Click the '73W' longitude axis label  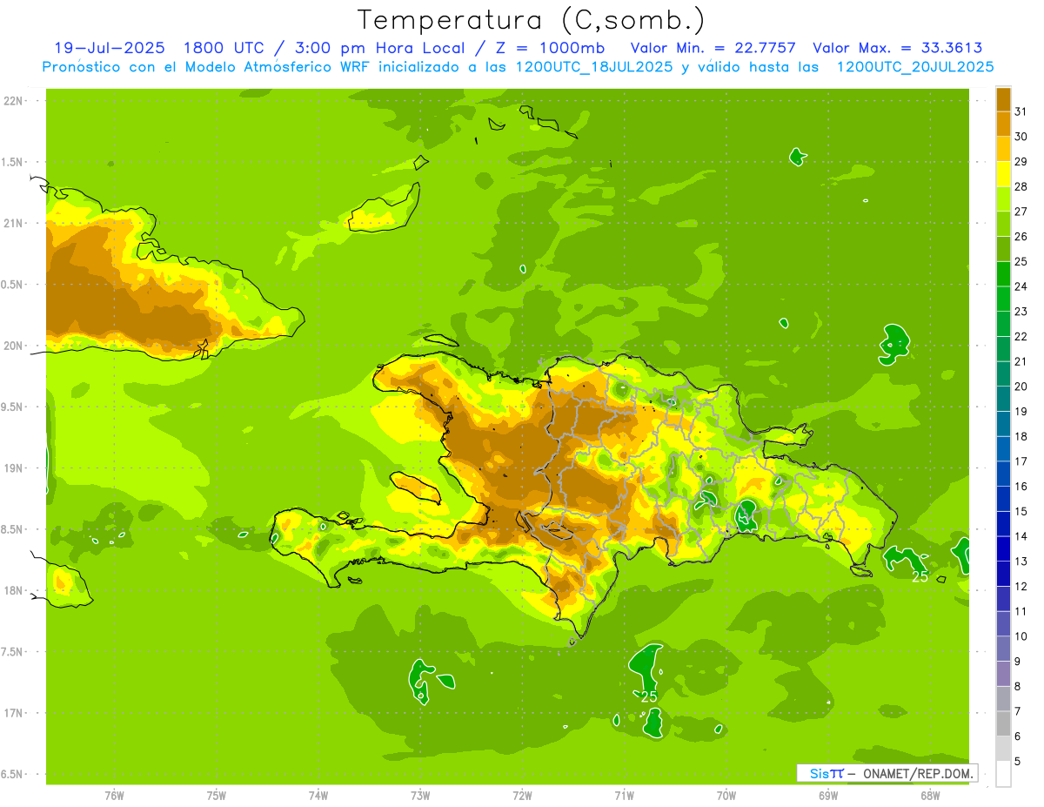420,796
